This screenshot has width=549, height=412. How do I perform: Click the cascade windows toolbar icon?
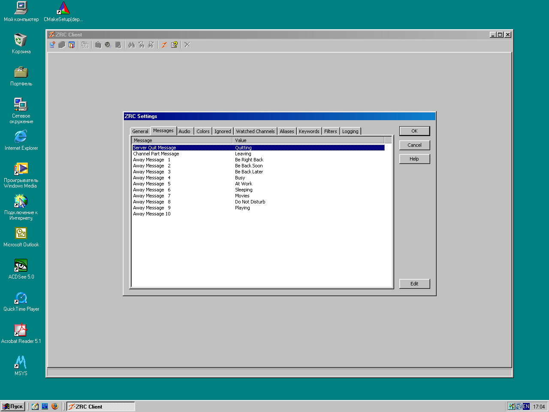coord(85,45)
